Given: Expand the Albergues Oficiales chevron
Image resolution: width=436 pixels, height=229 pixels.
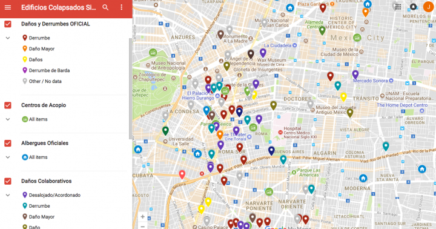Looking at the screenshot, I should [x=8, y=158].
